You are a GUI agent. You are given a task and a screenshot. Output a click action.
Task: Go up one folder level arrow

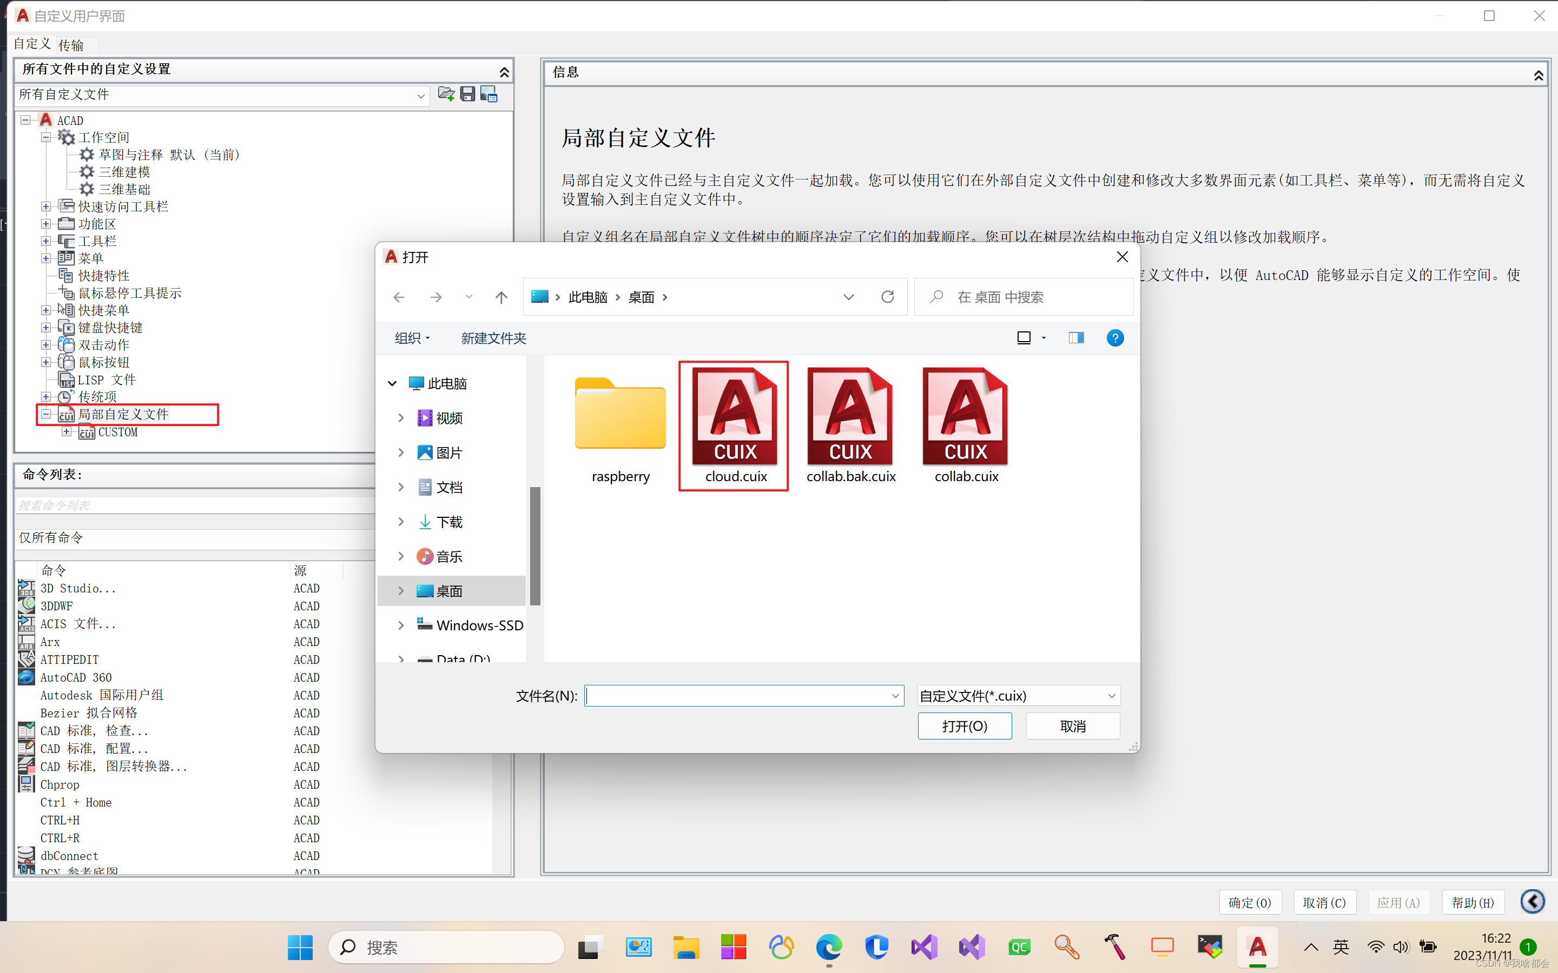click(x=501, y=297)
